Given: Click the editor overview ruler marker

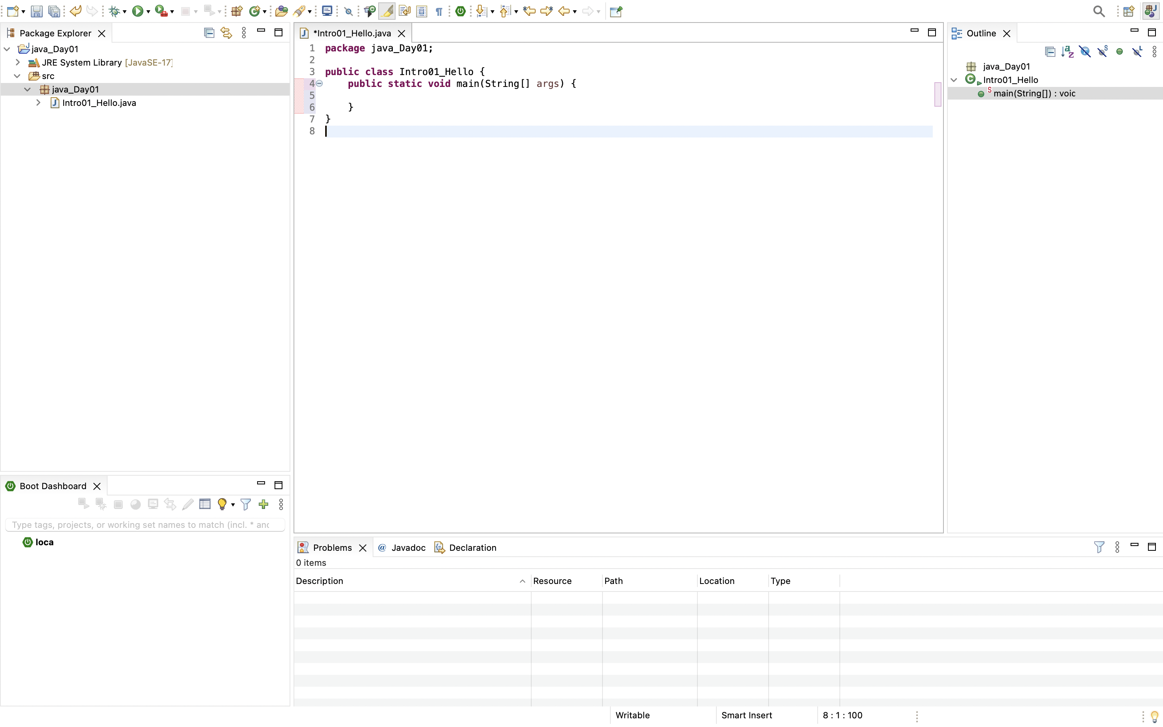Looking at the screenshot, I should pos(937,94).
